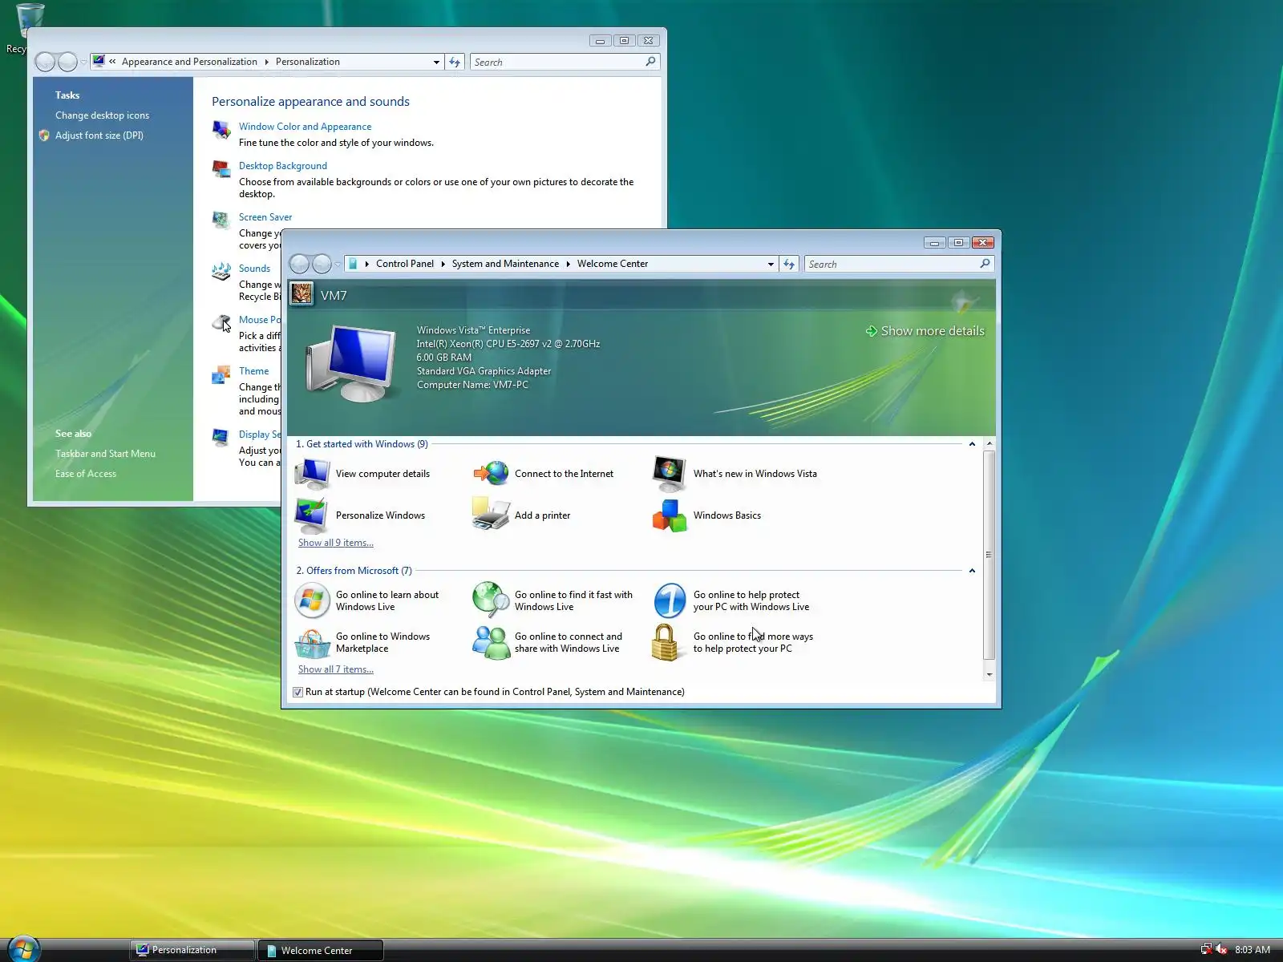Click the Window Color and Appearance icon

221,129
